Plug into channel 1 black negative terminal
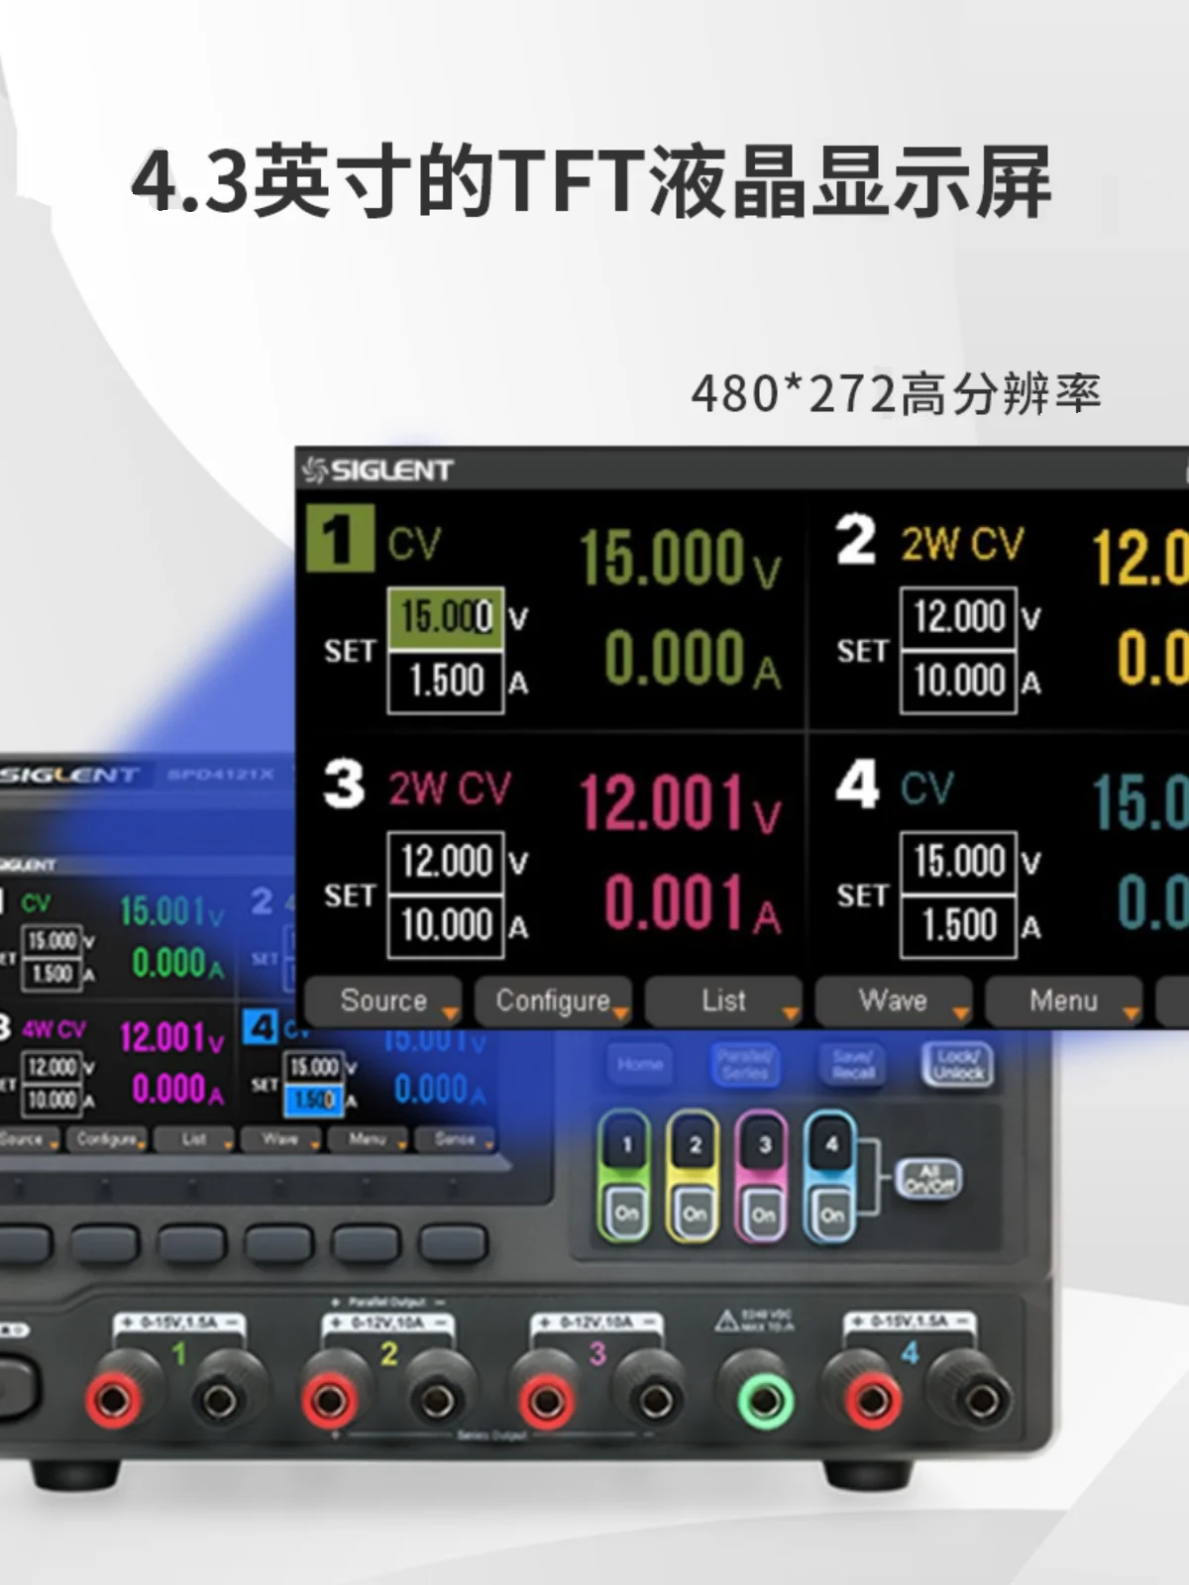 click(220, 1399)
